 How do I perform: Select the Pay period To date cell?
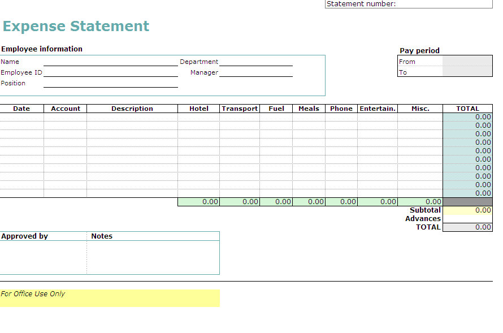pyautogui.click(x=467, y=71)
